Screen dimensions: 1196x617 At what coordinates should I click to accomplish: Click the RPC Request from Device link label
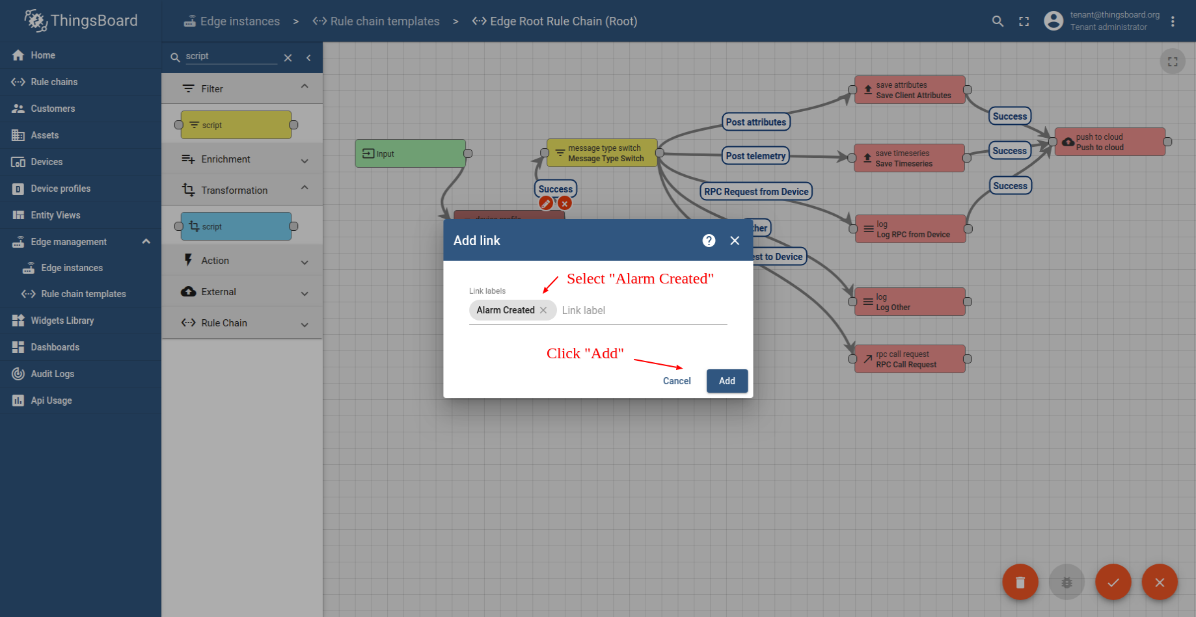point(756,192)
